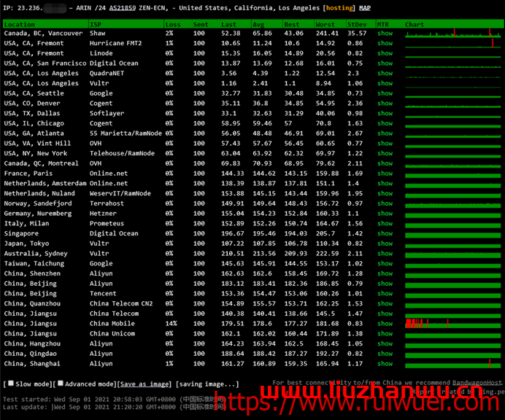Click the Loss column header
Image resolution: width=505 pixels, height=420 pixels.
(173, 24)
